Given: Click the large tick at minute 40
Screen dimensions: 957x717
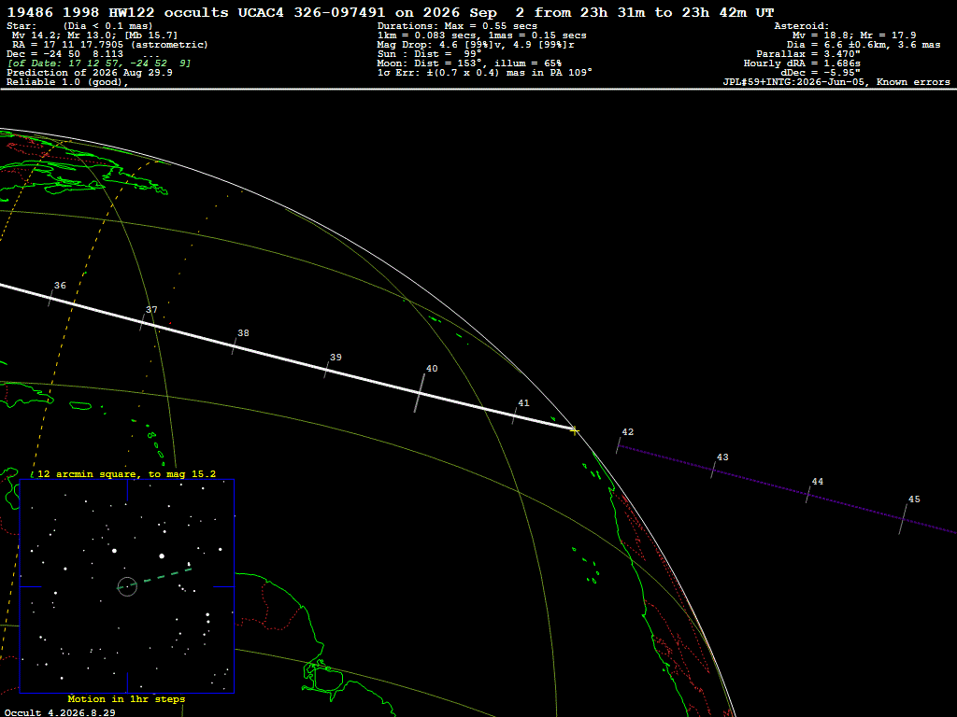Looking at the screenshot, I should click(419, 393).
